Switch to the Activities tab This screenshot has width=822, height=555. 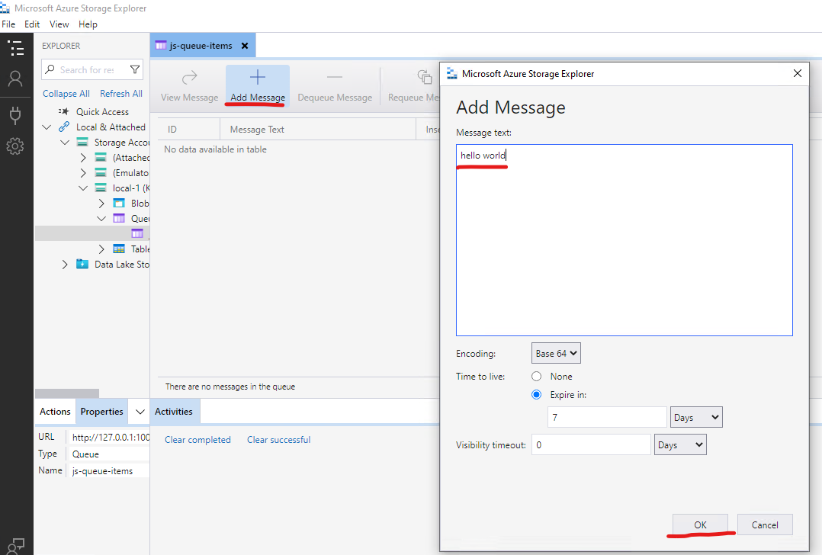tap(174, 412)
